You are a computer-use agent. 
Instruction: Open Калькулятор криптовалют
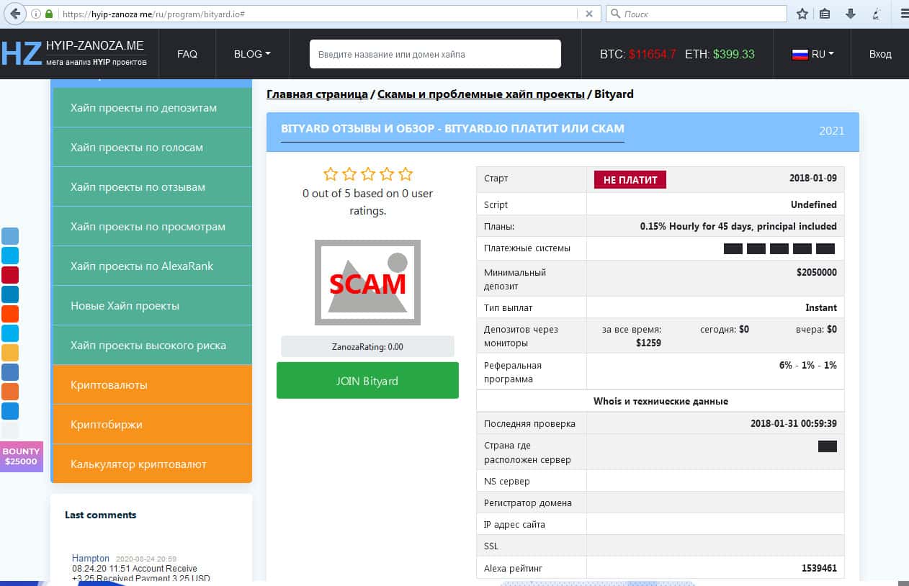(152, 464)
